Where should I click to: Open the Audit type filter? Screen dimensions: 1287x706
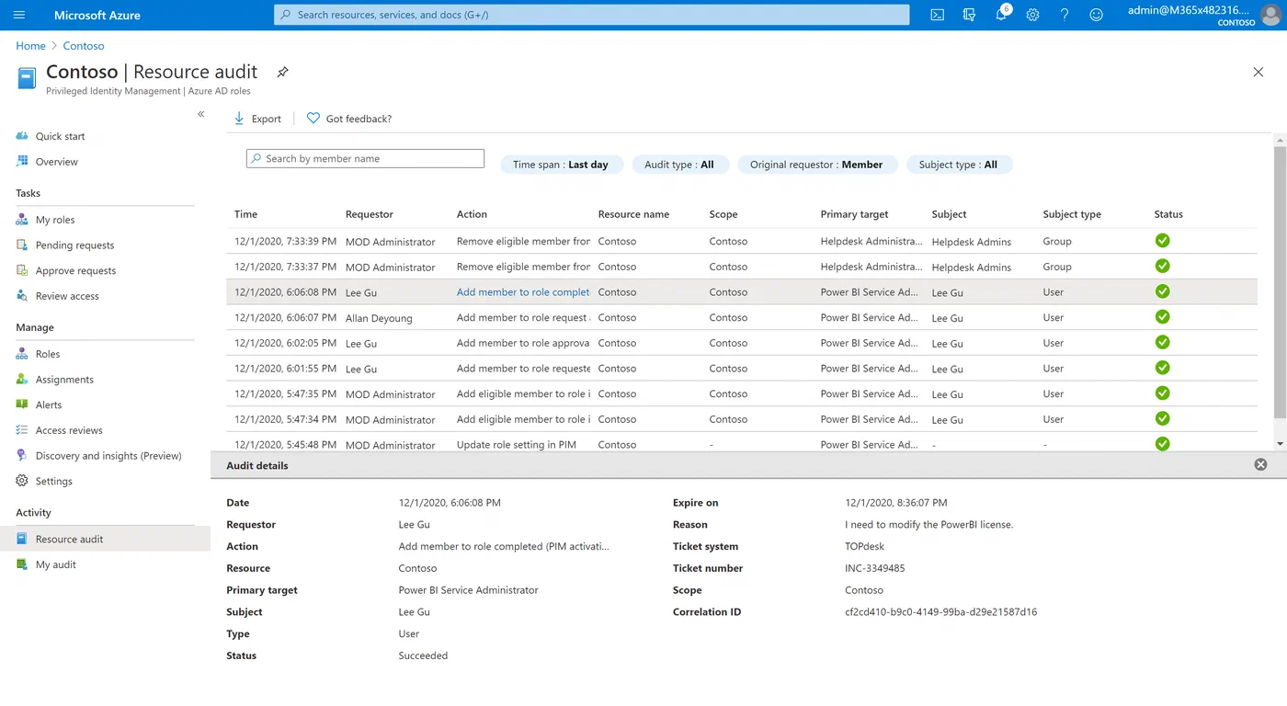pos(679,165)
